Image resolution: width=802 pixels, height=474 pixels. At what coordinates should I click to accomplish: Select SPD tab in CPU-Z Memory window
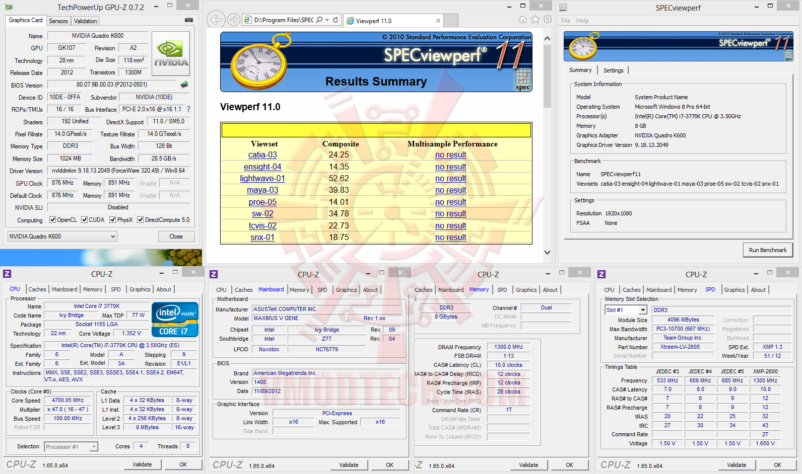pyautogui.click(x=502, y=290)
